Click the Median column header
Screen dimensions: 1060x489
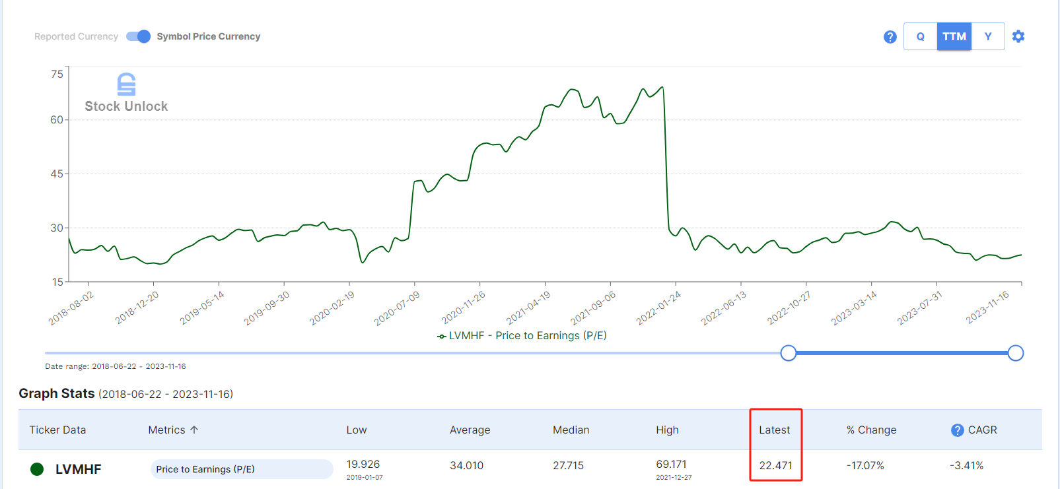(571, 430)
